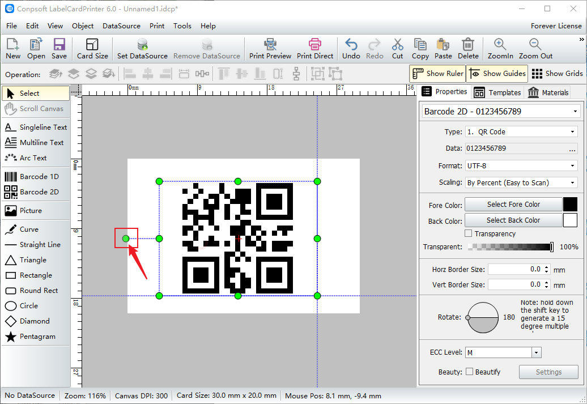Enable the Transparency checkbox
The image size is (587, 404).
click(x=469, y=233)
